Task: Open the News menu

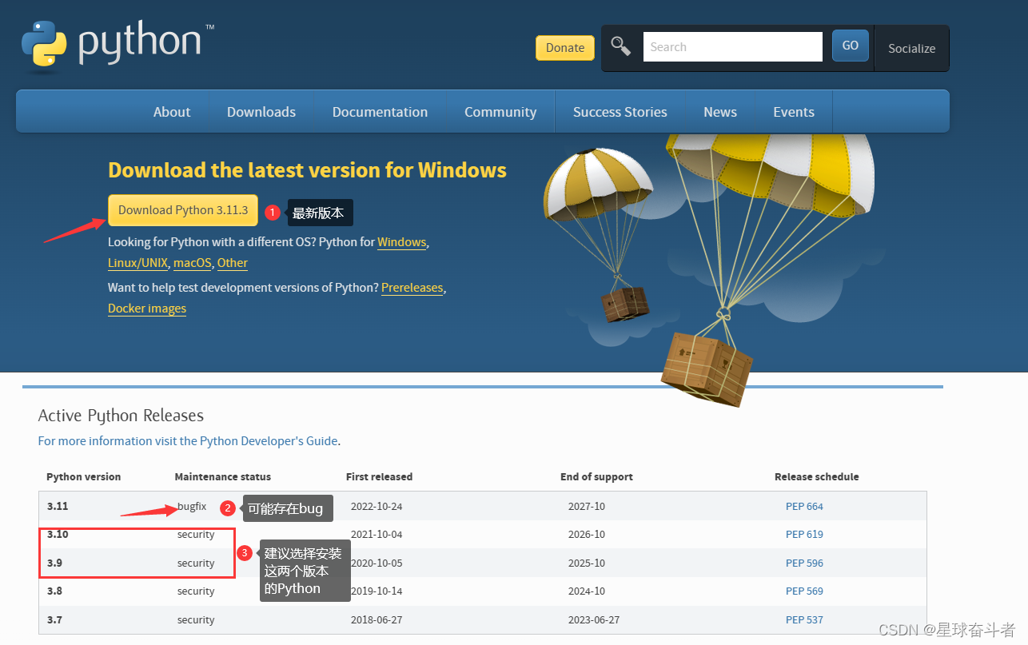Action: click(x=720, y=112)
